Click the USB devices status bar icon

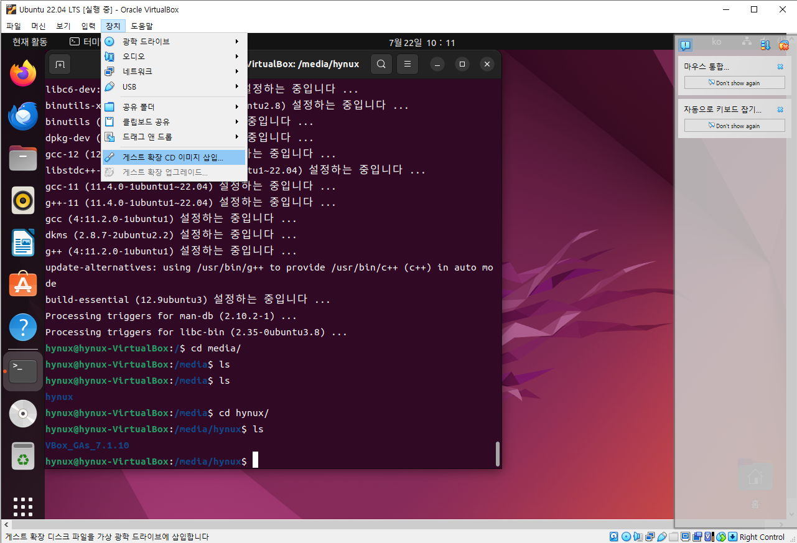(x=662, y=537)
